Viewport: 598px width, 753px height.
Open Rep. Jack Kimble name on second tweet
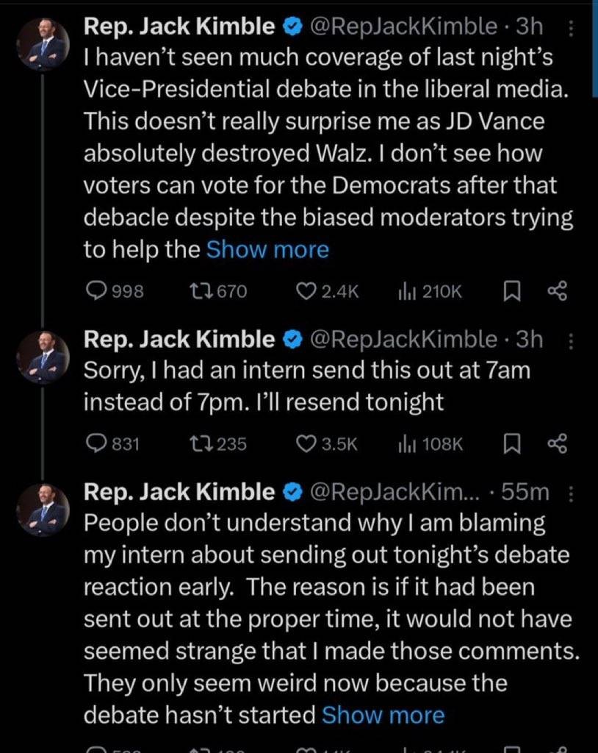click(x=180, y=339)
